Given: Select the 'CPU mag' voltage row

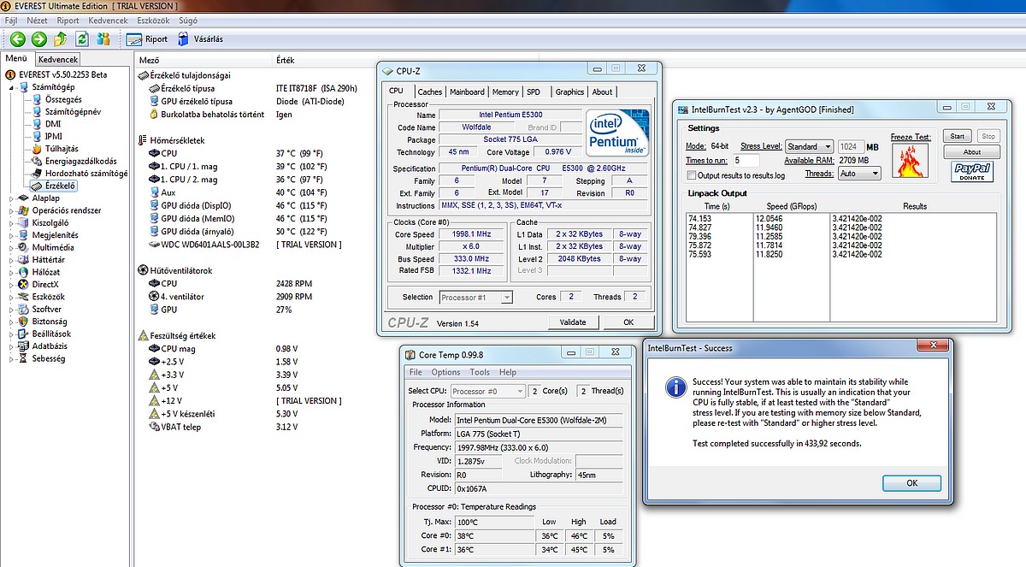Looking at the screenshot, I should click(x=178, y=349).
